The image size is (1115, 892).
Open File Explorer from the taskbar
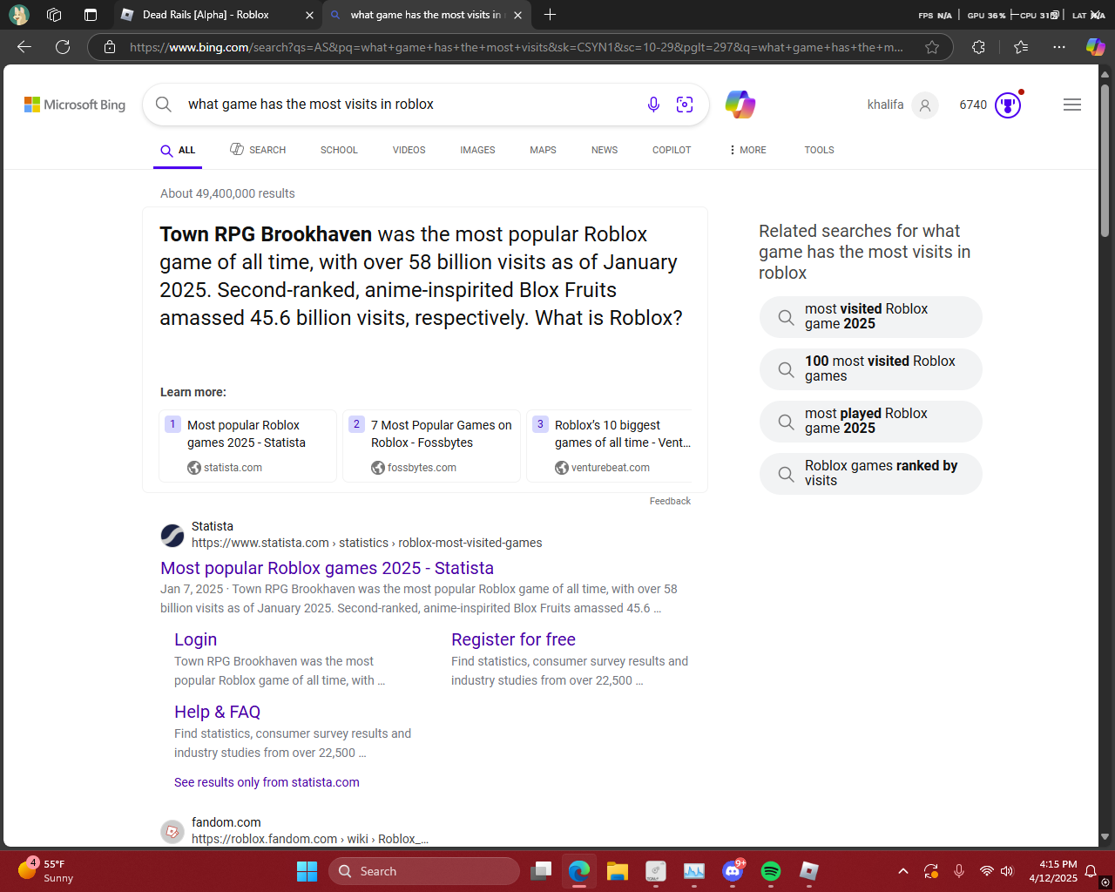(x=618, y=871)
